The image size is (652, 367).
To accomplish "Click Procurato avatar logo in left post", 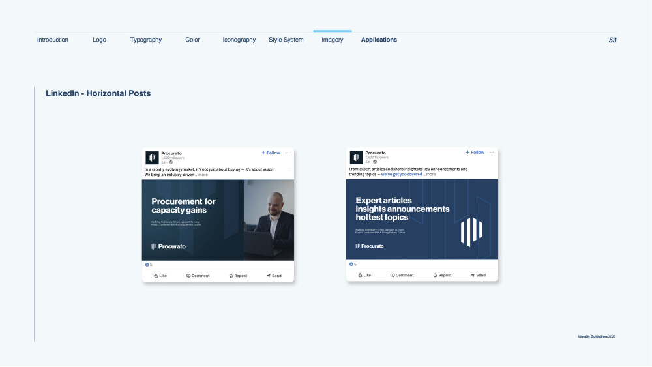I will [152, 158].
